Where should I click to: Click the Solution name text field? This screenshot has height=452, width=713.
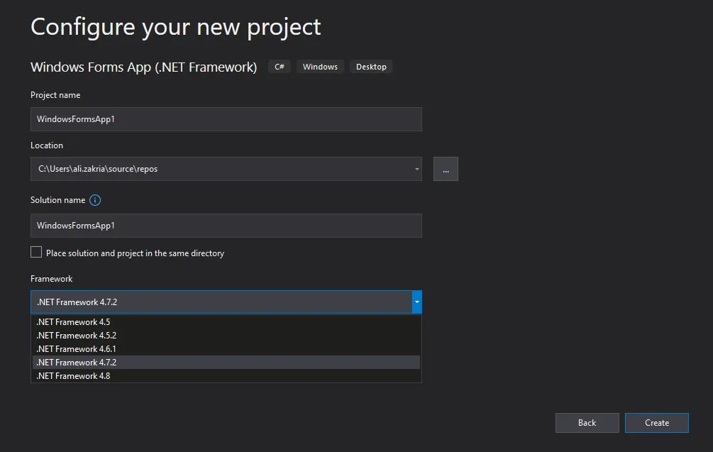pyautogui.click(x=226, y=226)
